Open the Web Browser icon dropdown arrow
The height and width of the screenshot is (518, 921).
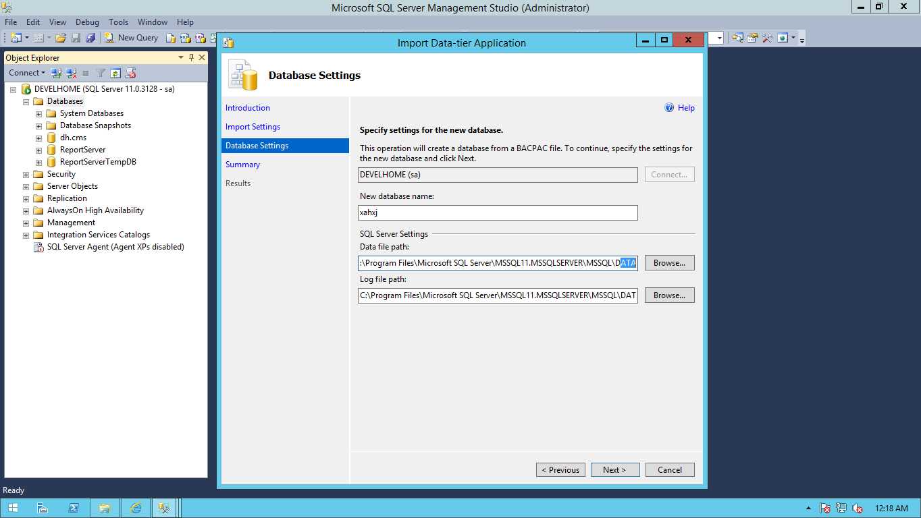[793, 38]
